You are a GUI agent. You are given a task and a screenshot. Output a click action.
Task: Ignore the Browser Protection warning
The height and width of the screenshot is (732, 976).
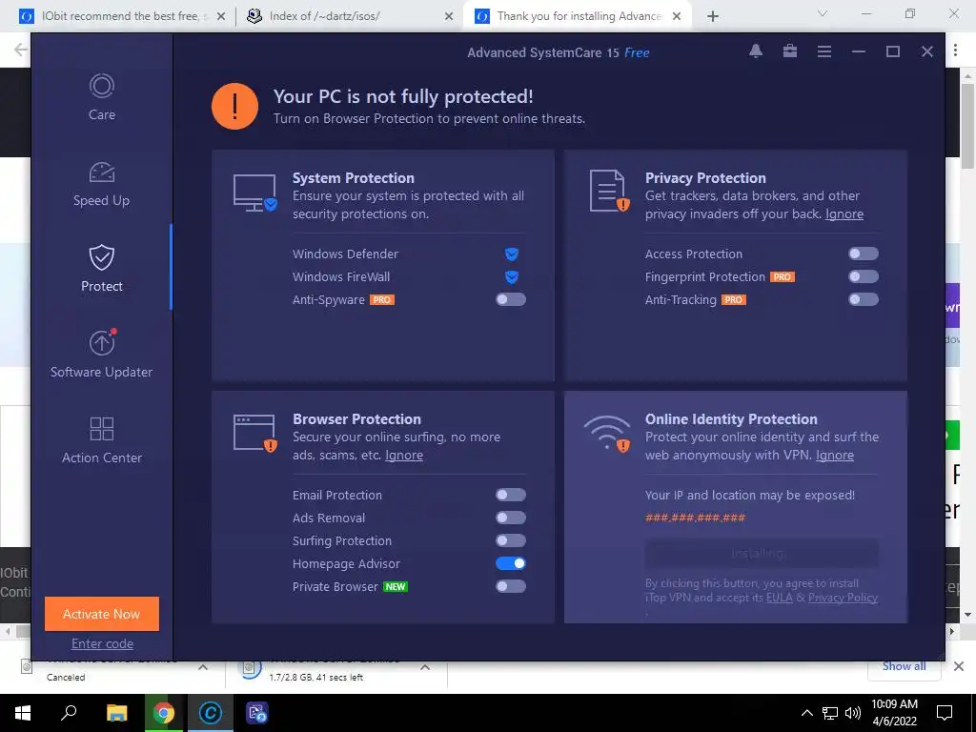[x=404, y=455]
